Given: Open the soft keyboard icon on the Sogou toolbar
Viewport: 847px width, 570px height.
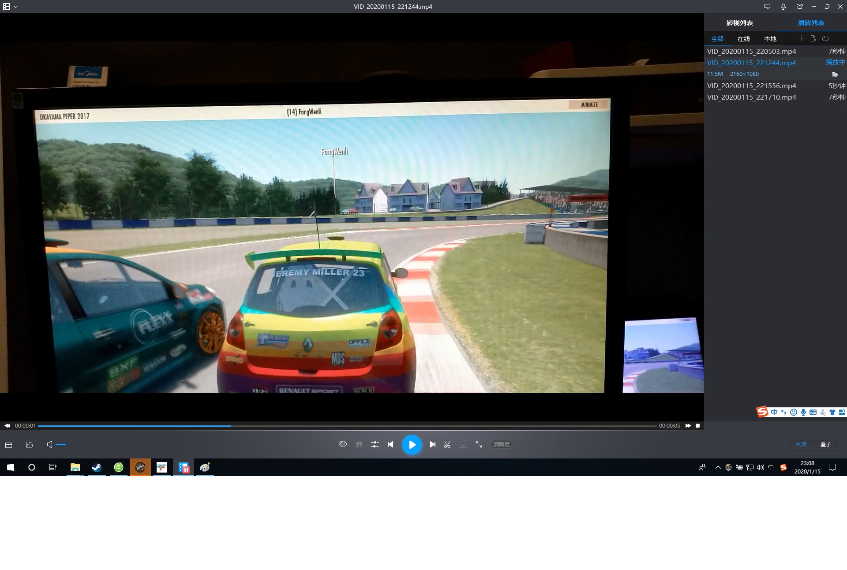Looking at the screenshot, I should (x=813, y=412).
